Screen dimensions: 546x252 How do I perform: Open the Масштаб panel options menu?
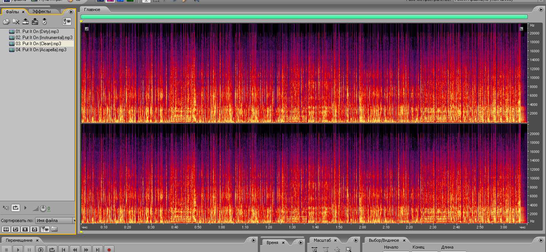click(x=356, y=240)
